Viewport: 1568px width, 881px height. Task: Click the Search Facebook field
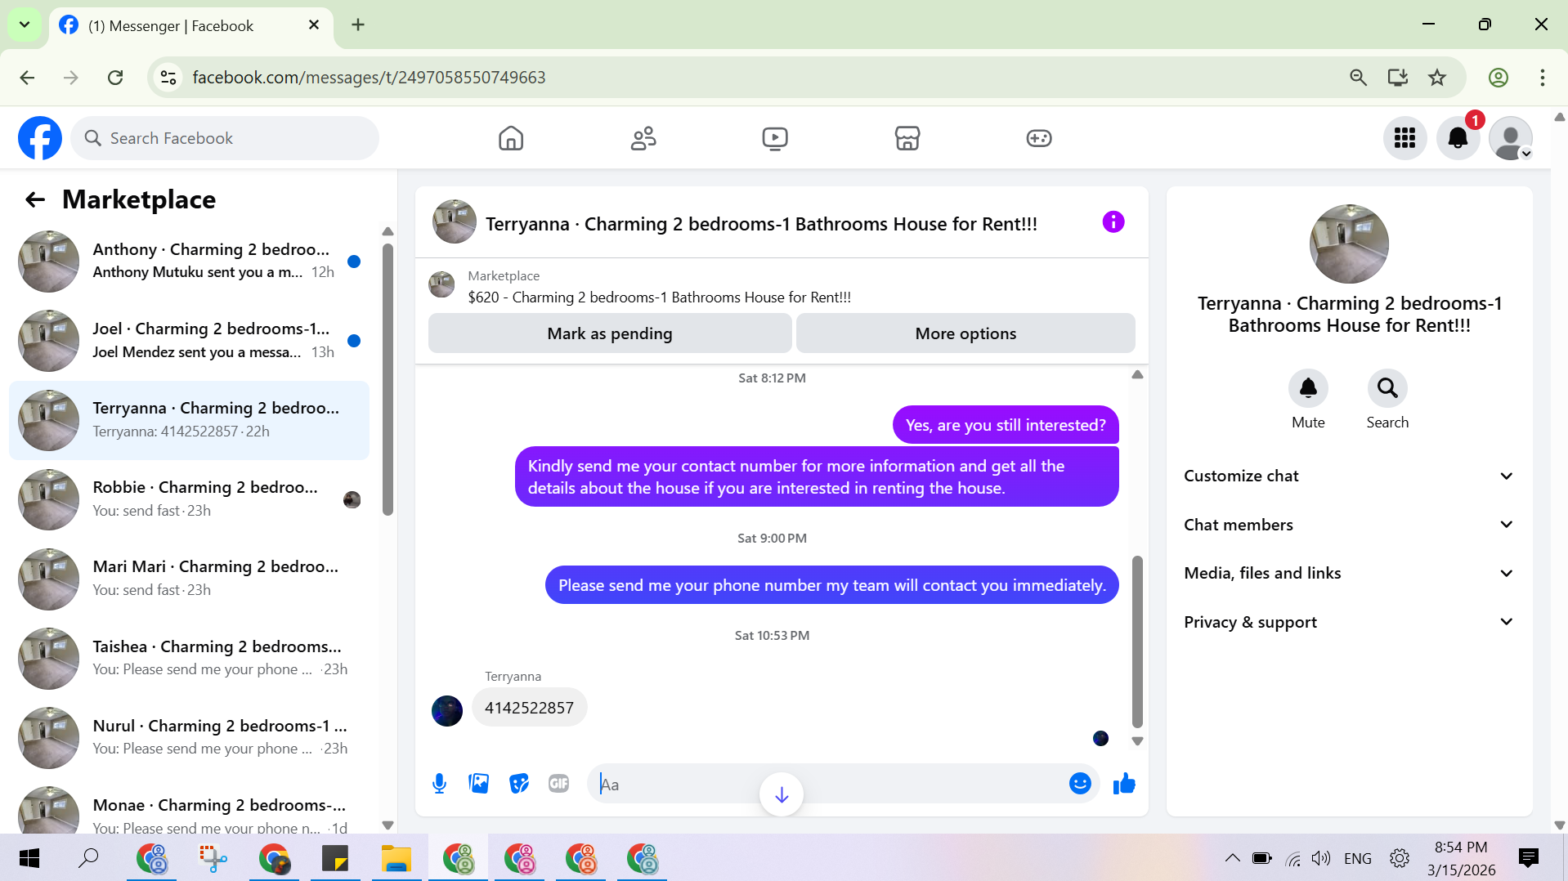225,138
